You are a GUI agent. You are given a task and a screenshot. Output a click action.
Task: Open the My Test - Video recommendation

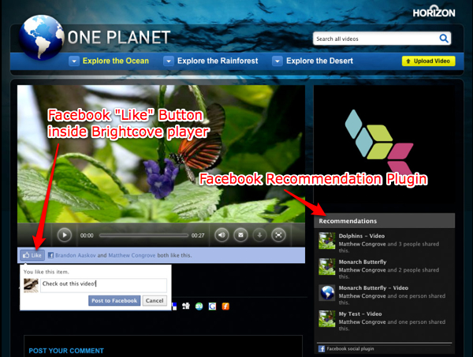360,314
